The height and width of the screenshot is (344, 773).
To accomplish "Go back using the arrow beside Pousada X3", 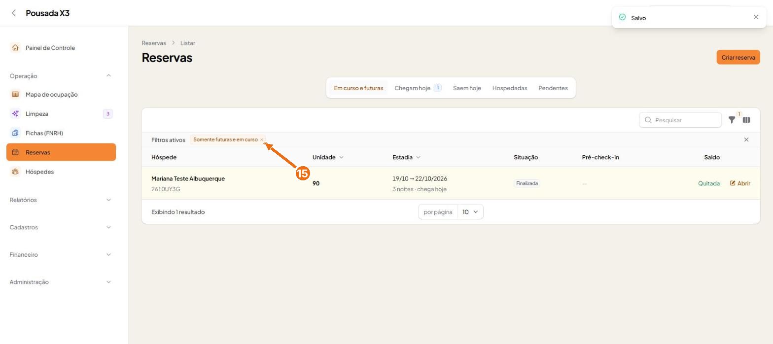I will [x=14, y=13].
